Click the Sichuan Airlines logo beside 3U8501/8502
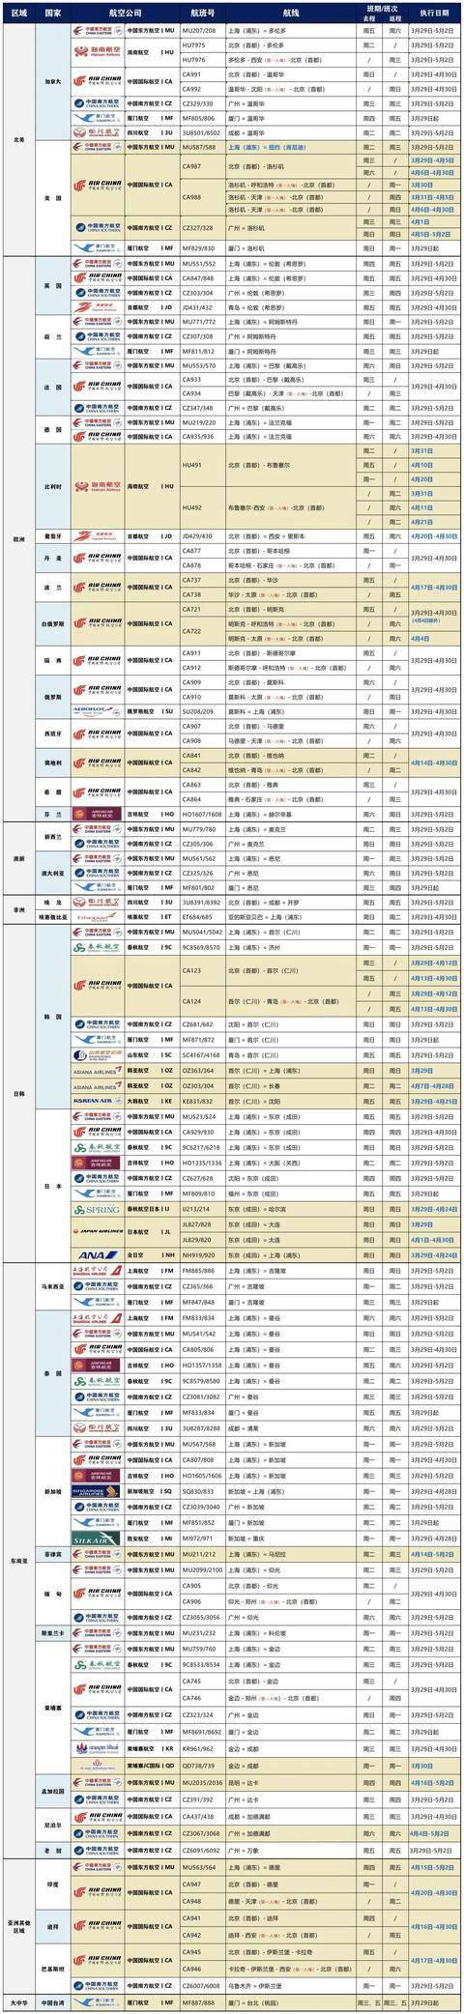Image resolution: width=464 pixels, height=2014 pixels. pyautogui.click(x=97, y=132)
